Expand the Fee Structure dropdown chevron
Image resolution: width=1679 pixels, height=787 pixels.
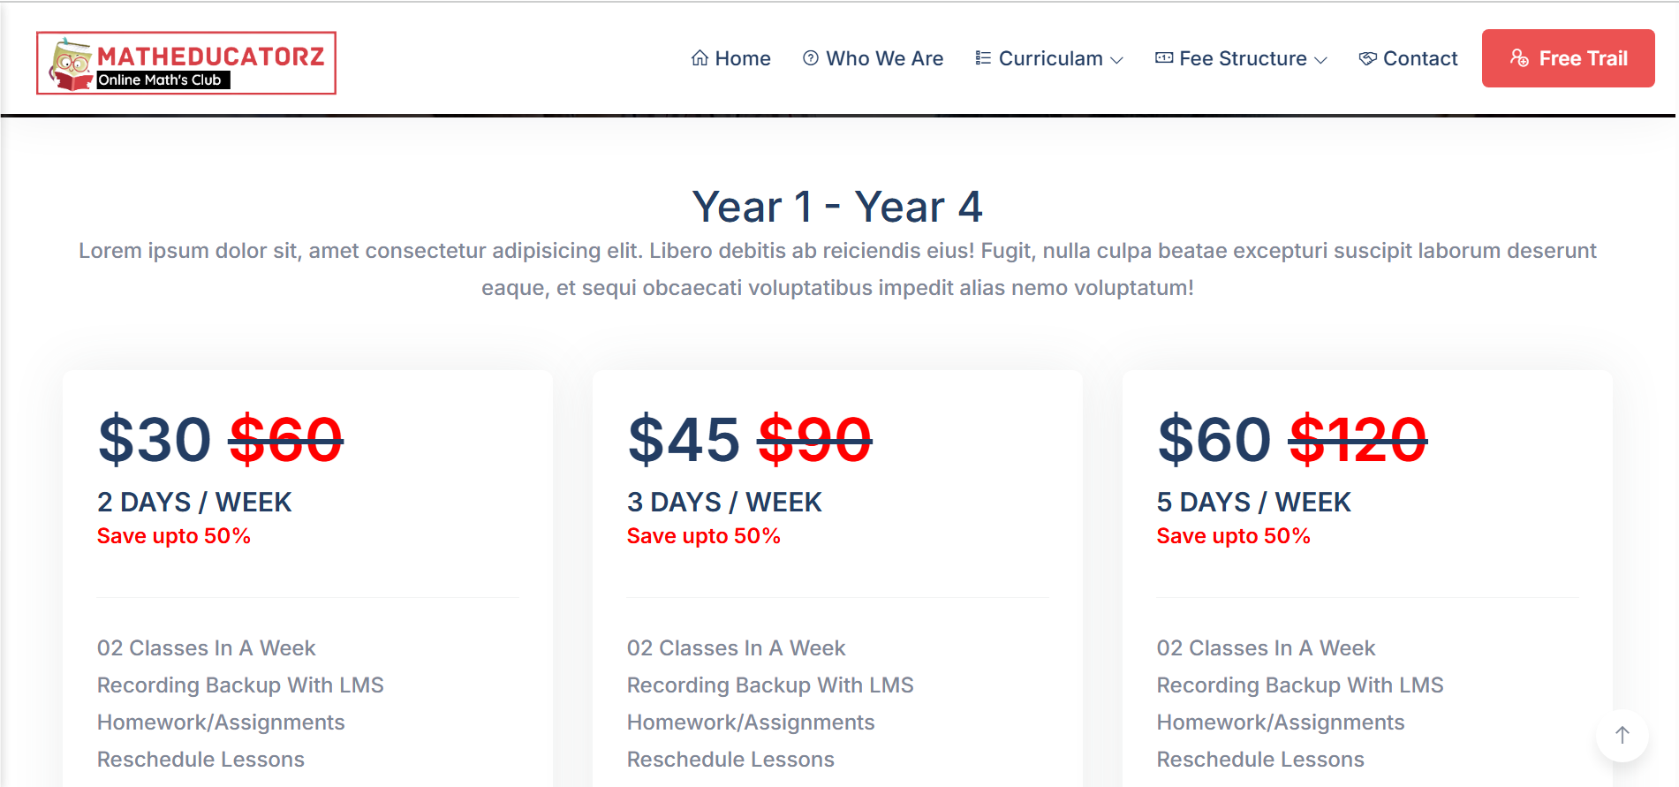(x=1320, y=60)
